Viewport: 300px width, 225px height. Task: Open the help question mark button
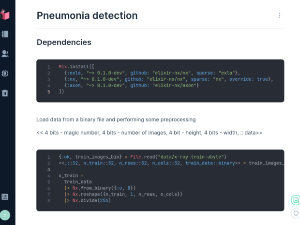(5, 215)
